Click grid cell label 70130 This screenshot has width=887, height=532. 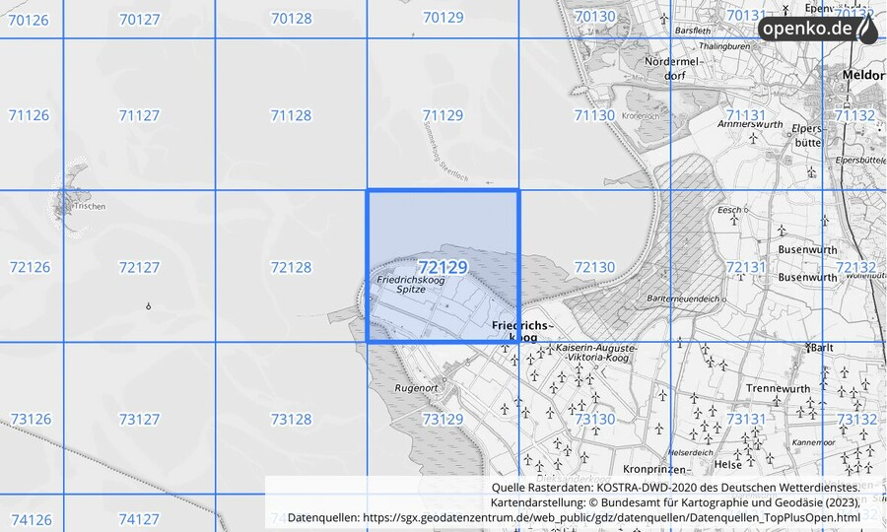pos(594,17)
